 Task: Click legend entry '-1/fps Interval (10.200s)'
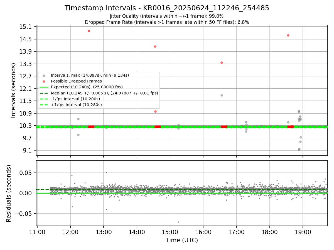click(75, 99)
